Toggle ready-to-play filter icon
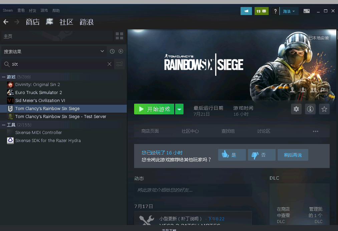 pyautogui.click(x=121, y=51)
